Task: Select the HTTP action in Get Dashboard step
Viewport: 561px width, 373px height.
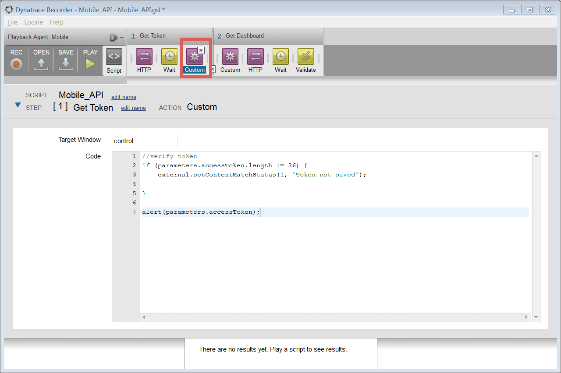Action: click(256, 60)
